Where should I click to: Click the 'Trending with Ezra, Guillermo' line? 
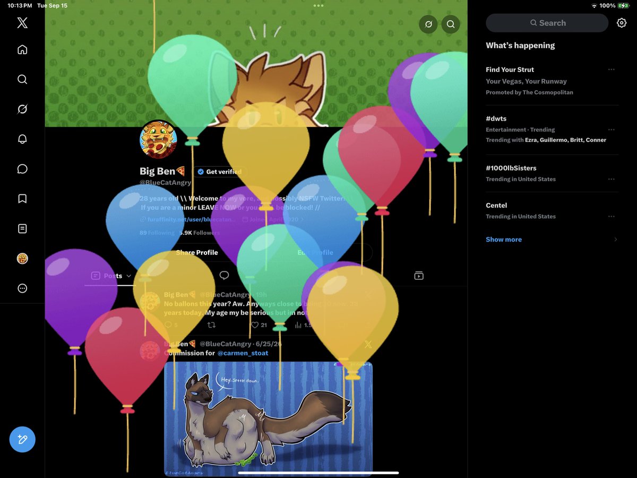(546, 140)
